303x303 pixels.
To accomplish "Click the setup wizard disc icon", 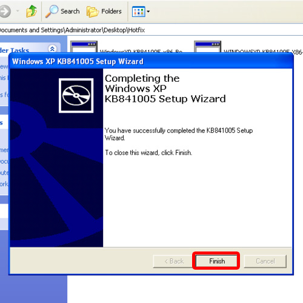I will point(76,96).
